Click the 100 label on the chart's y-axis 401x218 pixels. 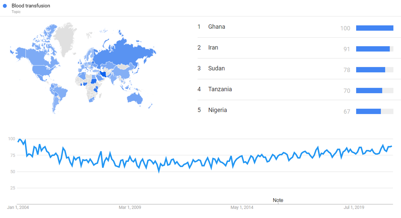12,139
